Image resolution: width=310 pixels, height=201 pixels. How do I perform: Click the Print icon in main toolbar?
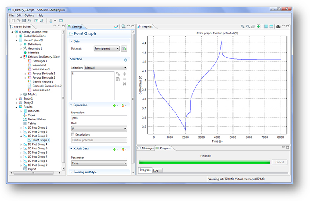coord(28,21)
